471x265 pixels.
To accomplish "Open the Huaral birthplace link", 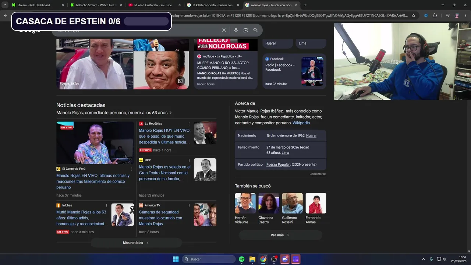I will (311, 135).
